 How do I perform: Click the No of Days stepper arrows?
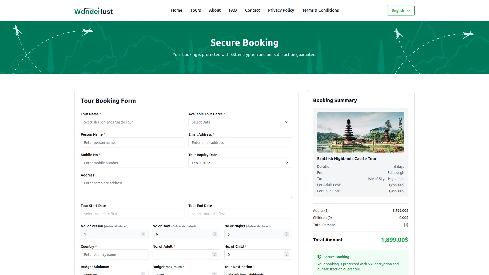point(215,234)
